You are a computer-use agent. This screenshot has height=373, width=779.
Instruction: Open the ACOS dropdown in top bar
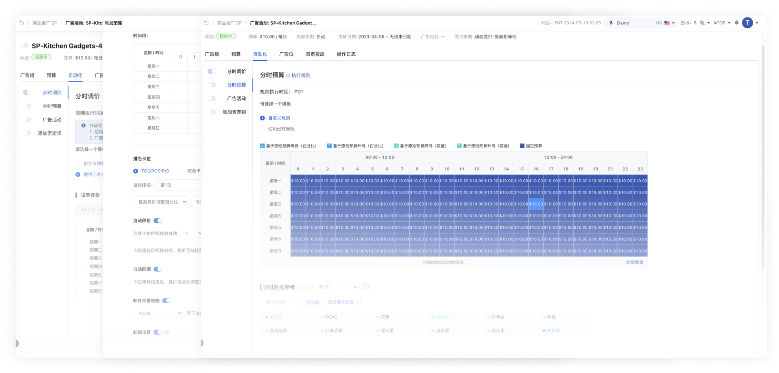[722, 23]
